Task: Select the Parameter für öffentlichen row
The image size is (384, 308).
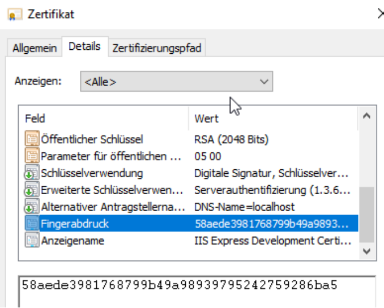Action: [x=191, y=156]
